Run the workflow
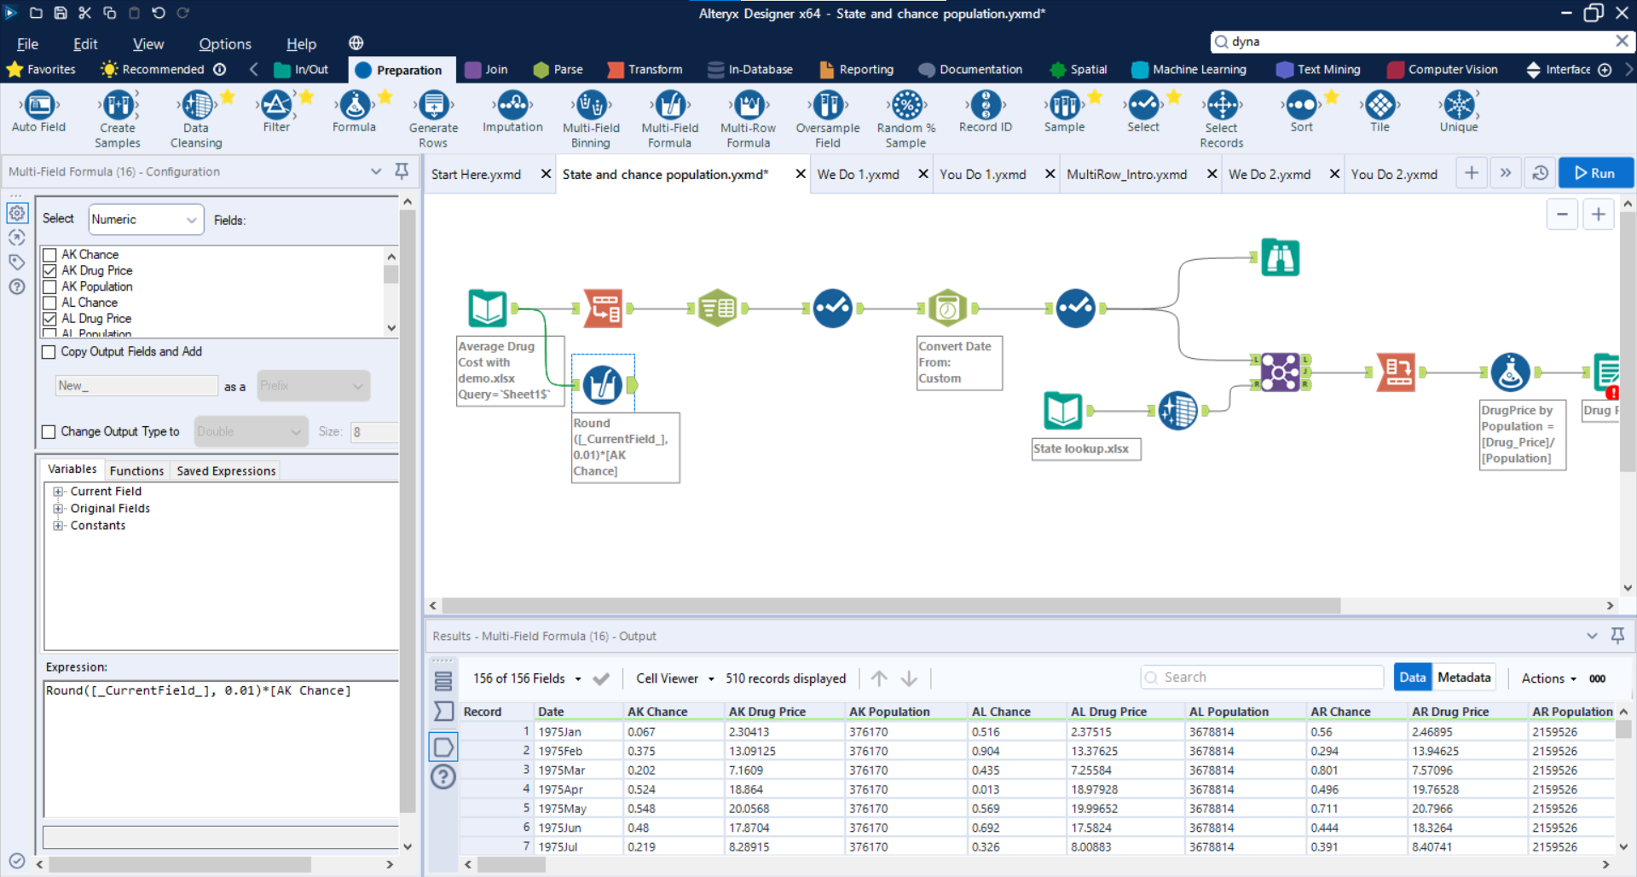 1594,173
